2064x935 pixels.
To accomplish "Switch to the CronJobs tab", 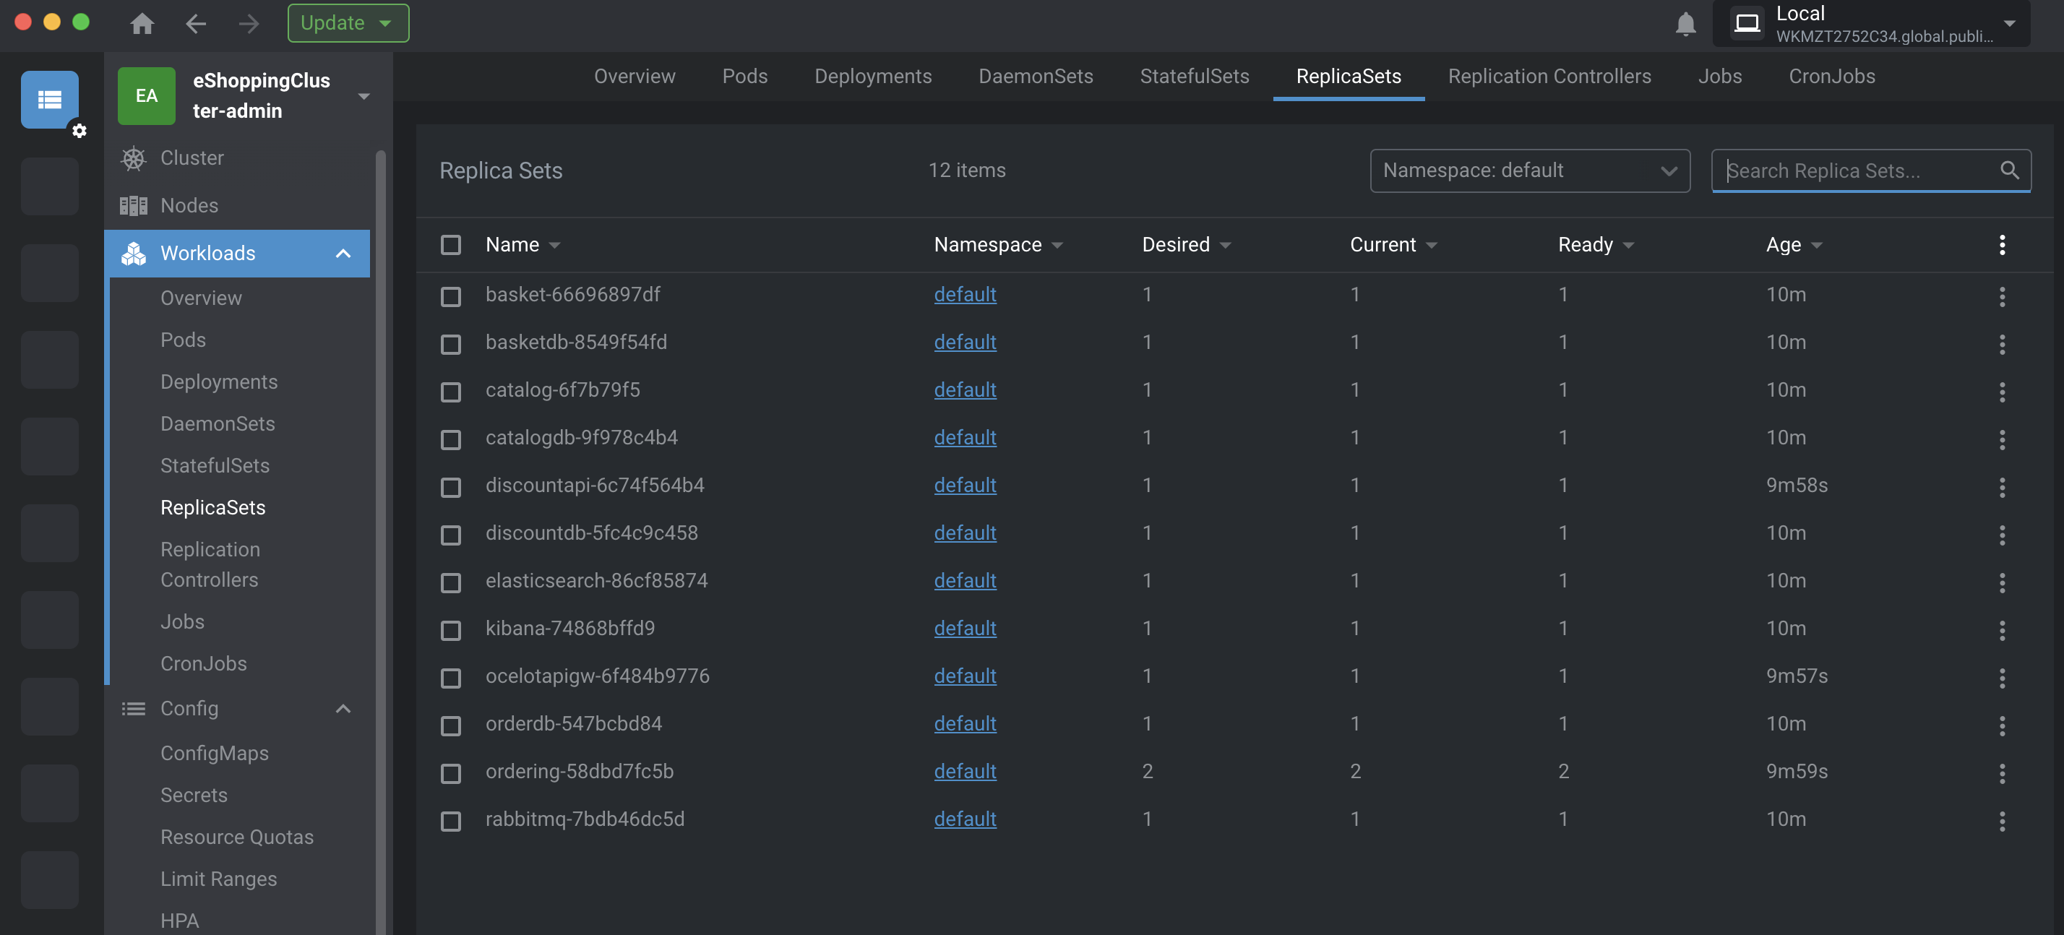I will coord(1831,76).
